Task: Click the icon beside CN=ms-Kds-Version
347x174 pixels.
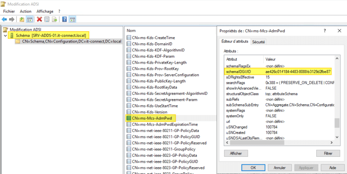Action: tap(129, 112)
